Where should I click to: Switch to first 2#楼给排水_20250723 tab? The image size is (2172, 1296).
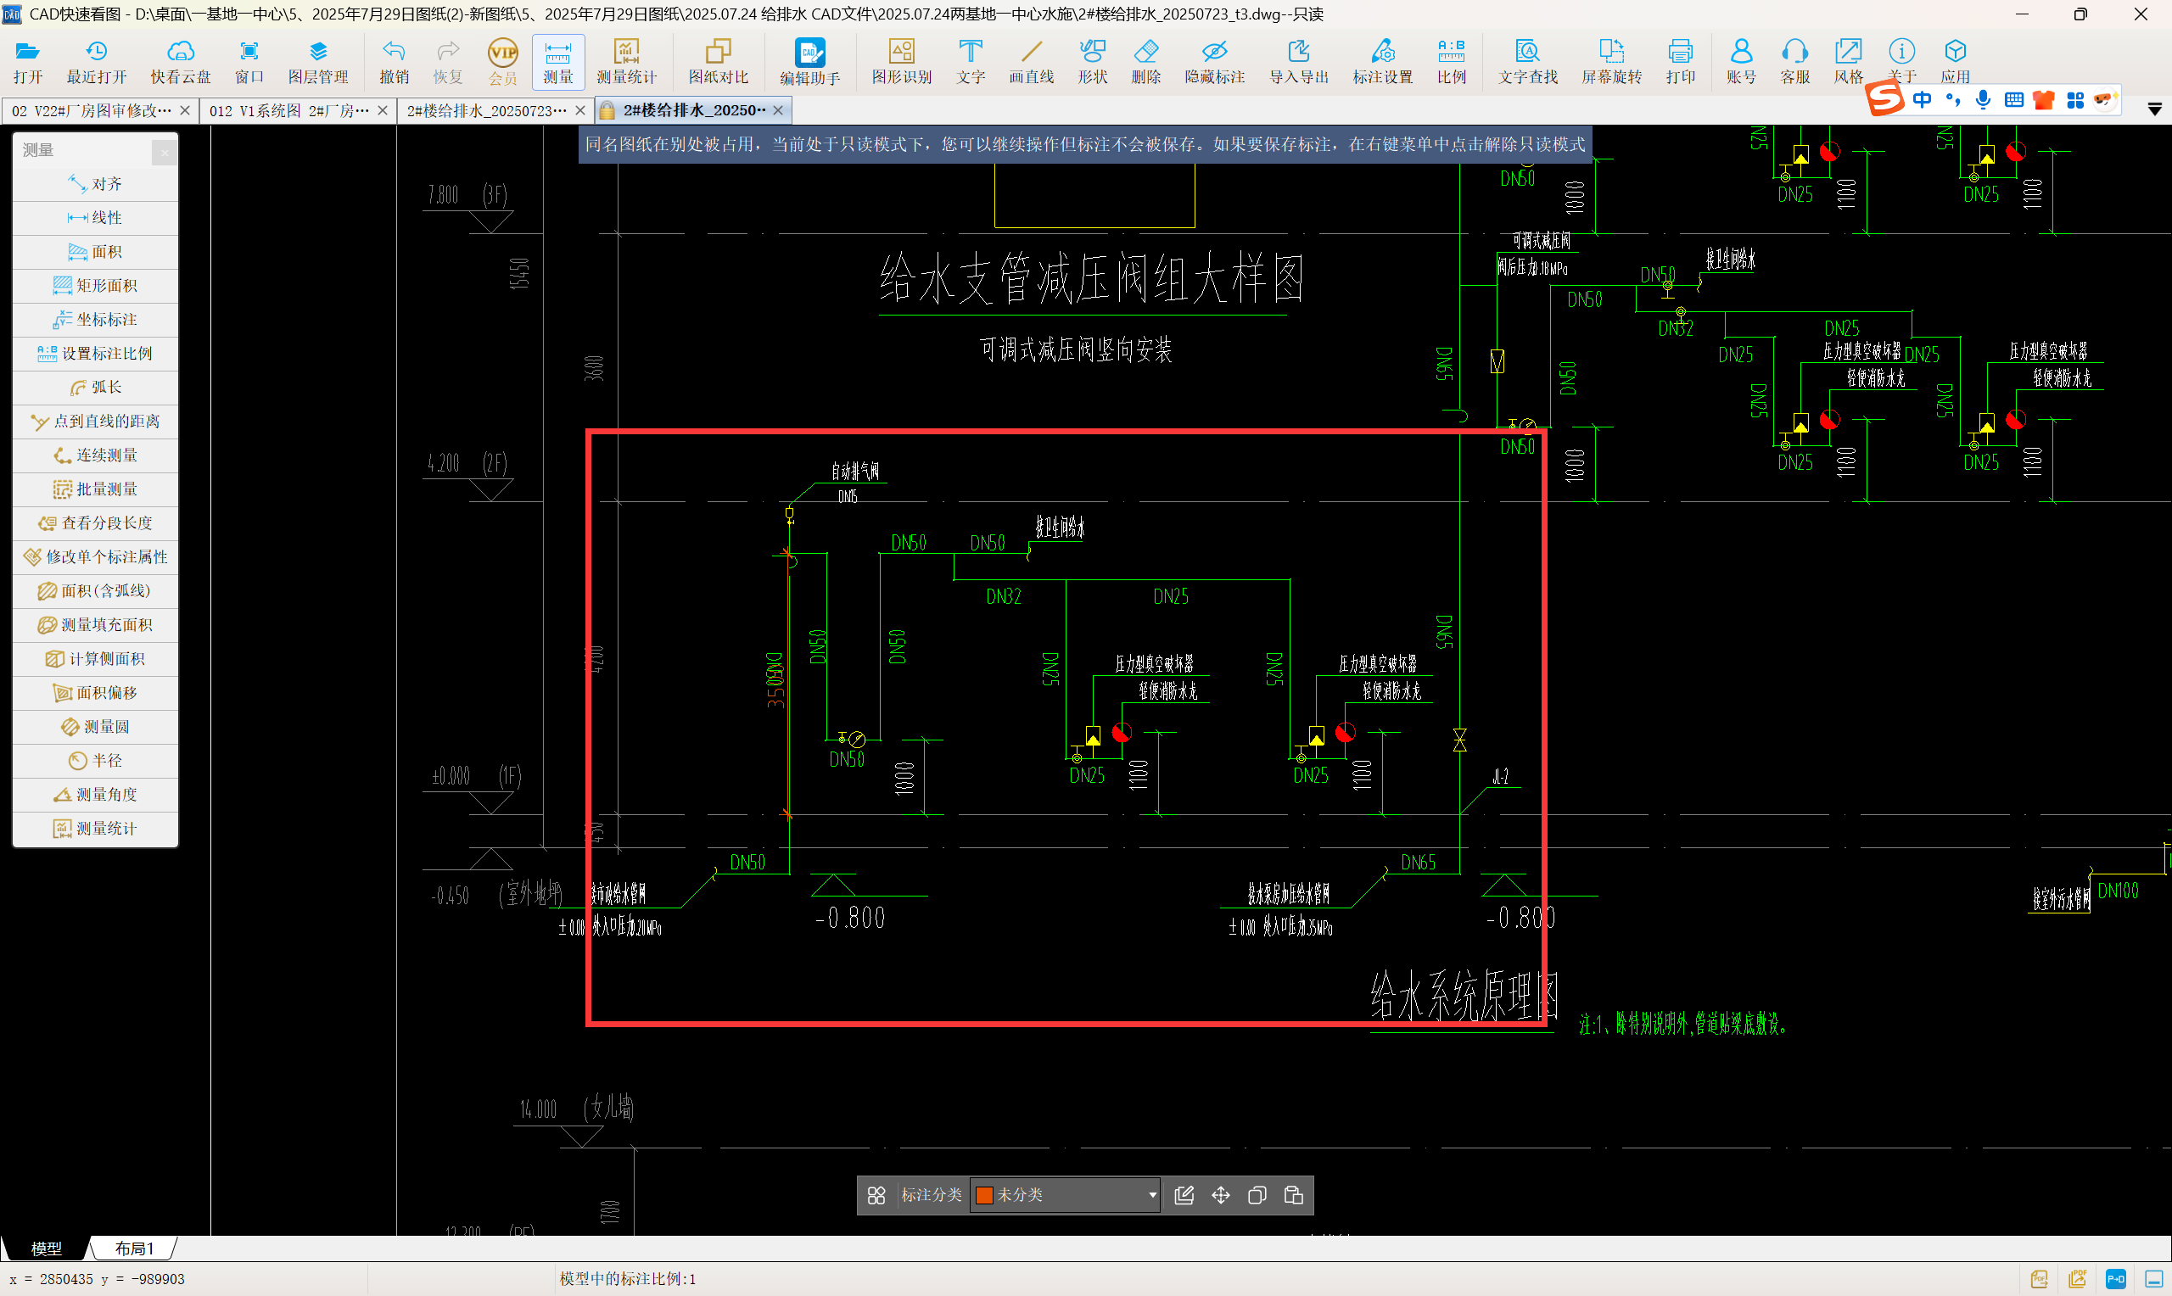click(x=486, y=111)
